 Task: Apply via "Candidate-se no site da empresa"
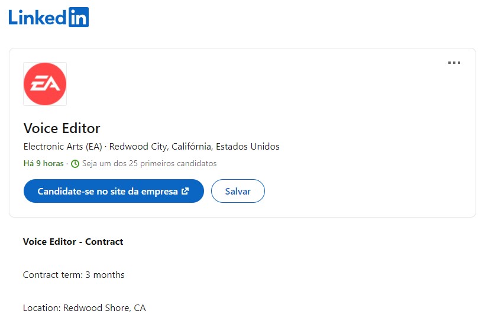114,191
